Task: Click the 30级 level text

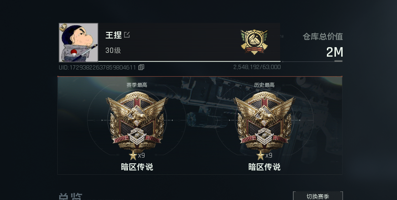Action: pyautogui.click(x=113, y=50)
